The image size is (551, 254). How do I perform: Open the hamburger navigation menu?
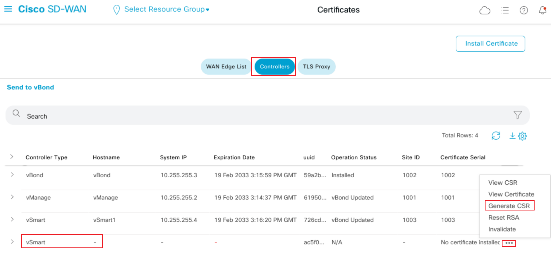[8, 9]
